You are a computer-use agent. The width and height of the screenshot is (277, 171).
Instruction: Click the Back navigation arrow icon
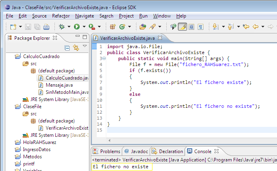click(x=256, y=27)
